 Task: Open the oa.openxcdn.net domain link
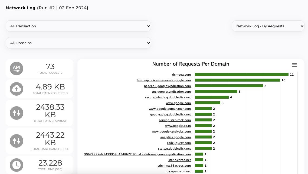point(179,171)
